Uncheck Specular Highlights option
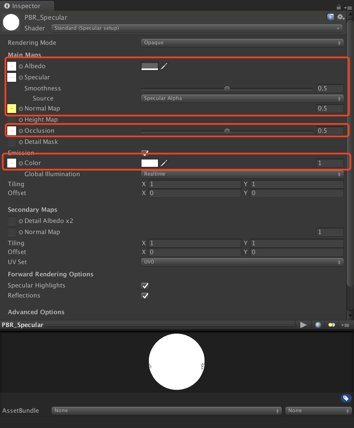The width and height of the screenshot is (354, 428). pos(145,286)
